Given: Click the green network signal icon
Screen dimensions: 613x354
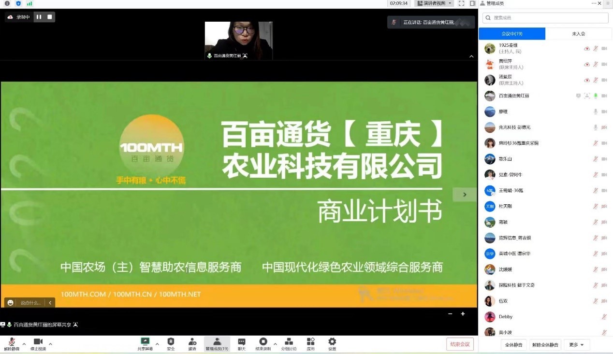Looking at the screenshot, I should click(x=29, y=3).
